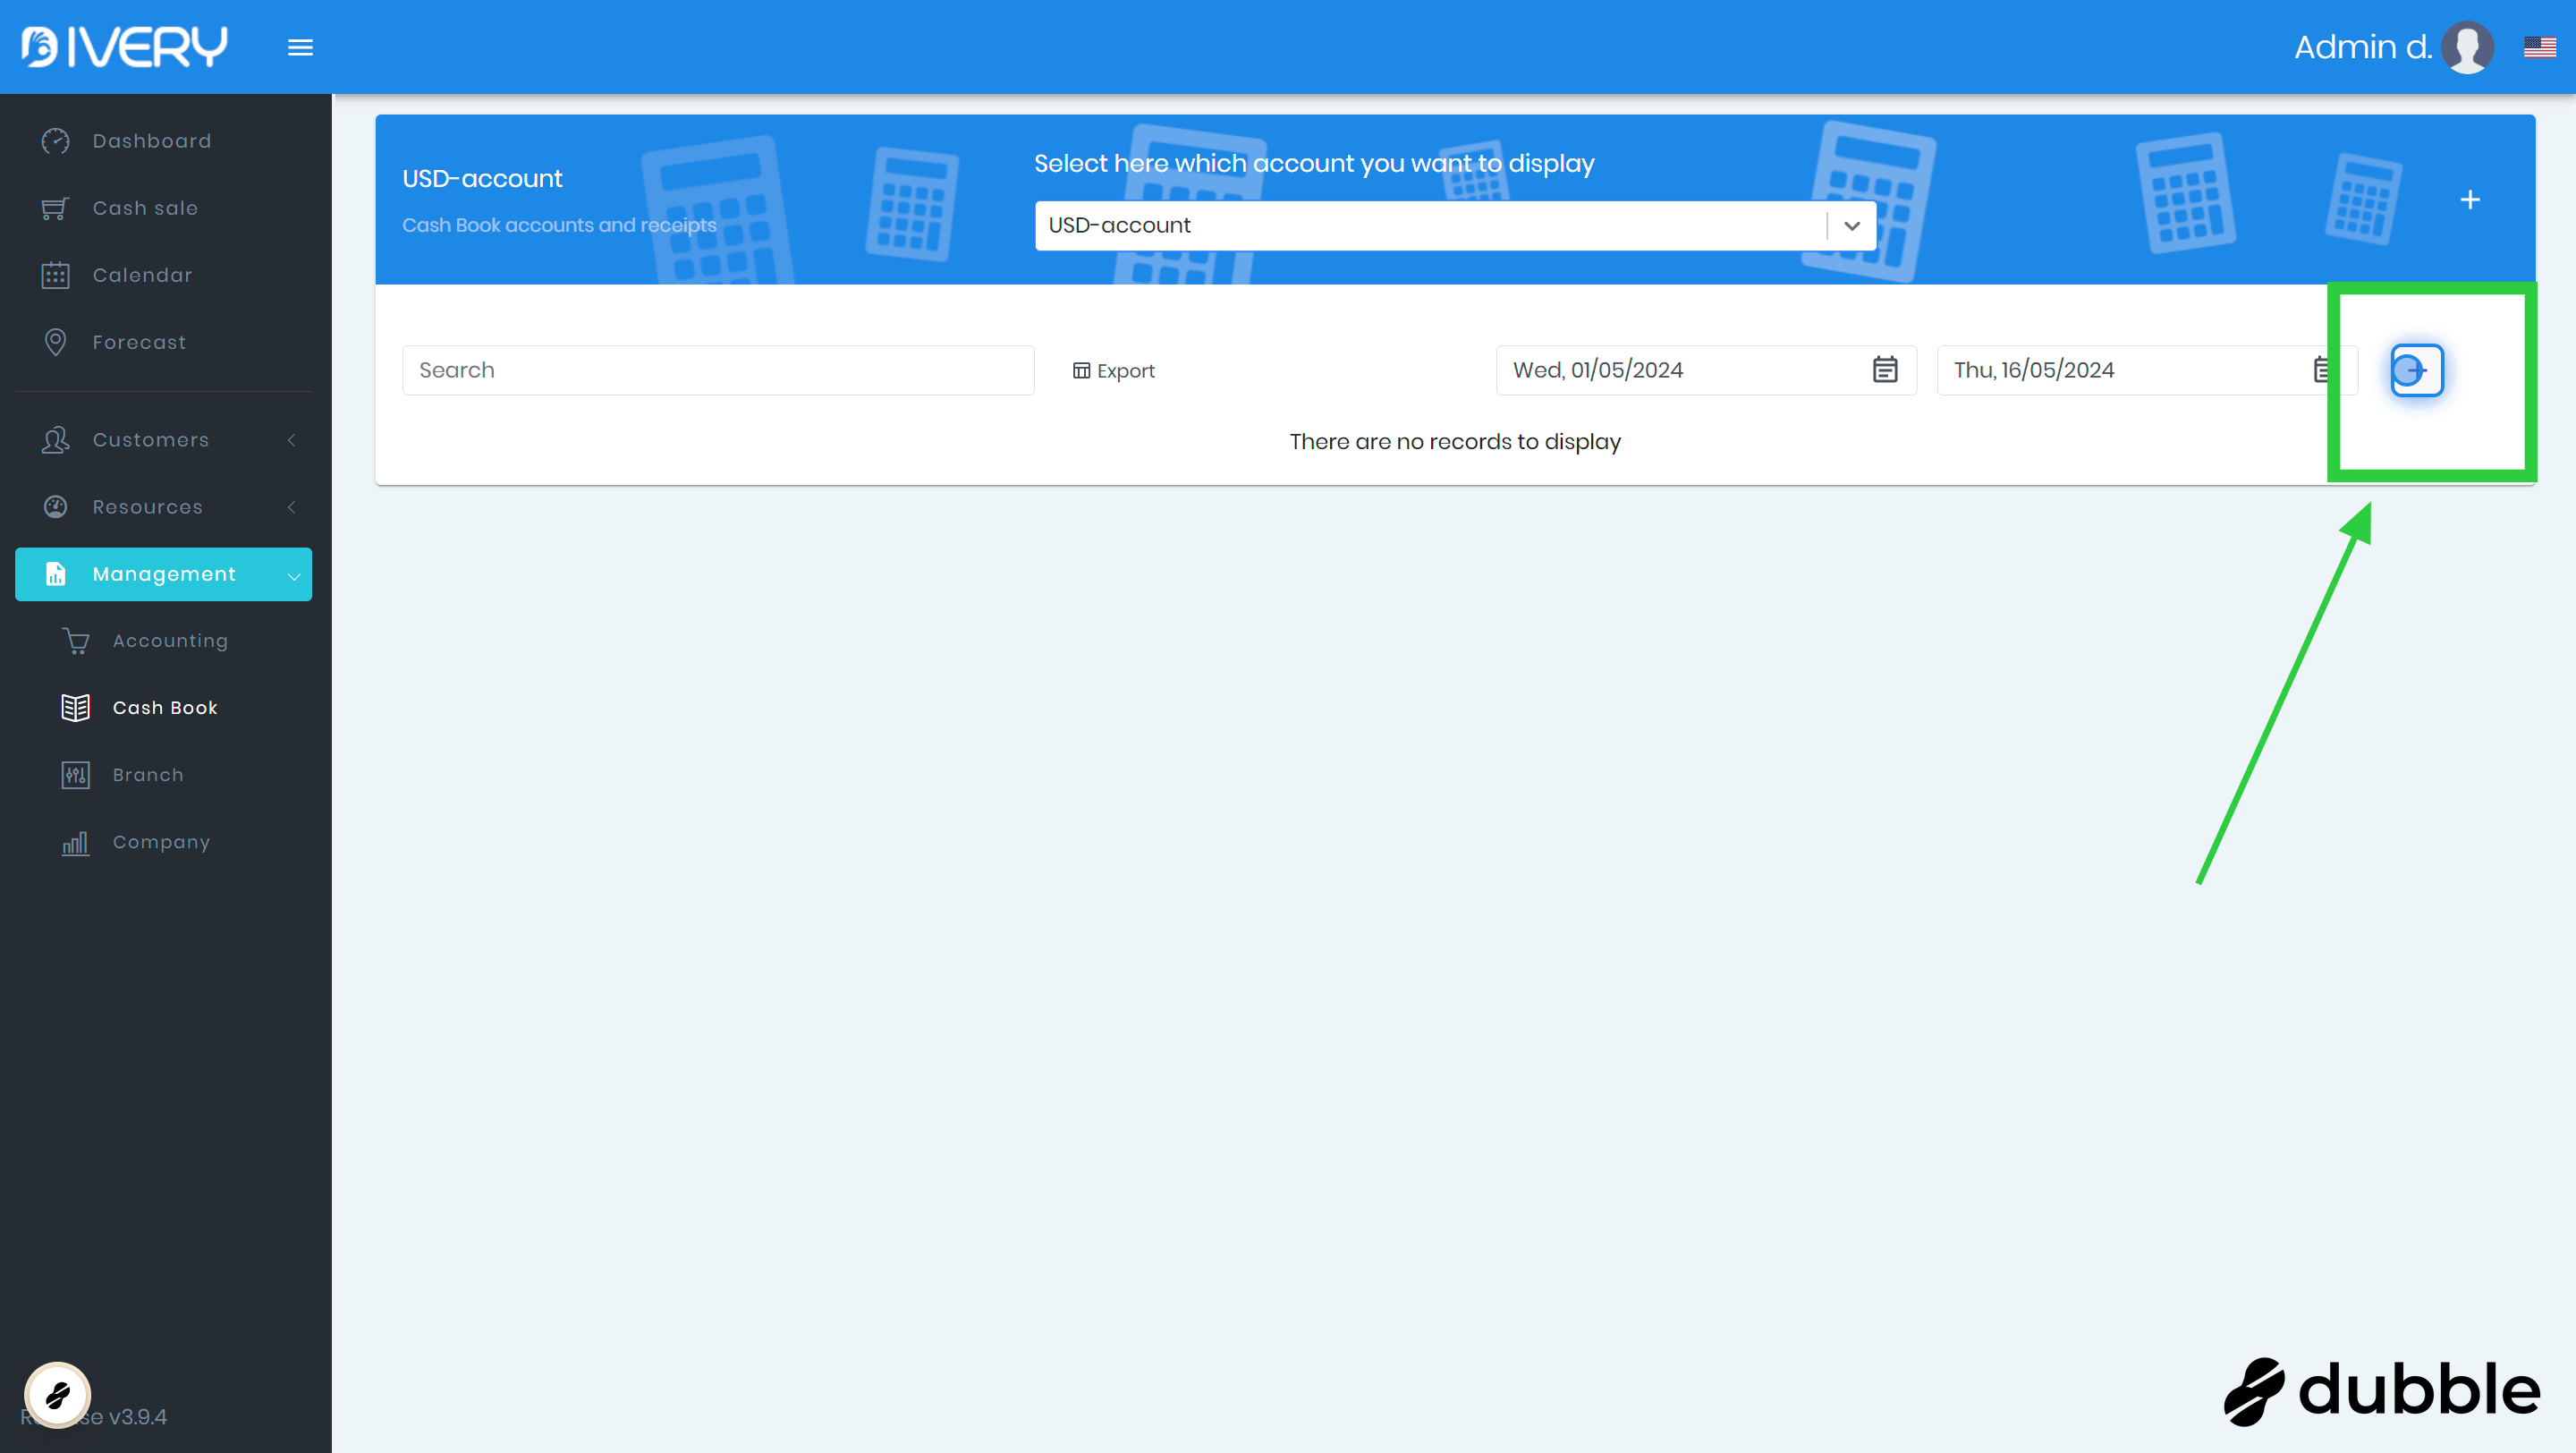Open the Calendar sidebar item
Viewport: 2576px width, 1453px height.
[x=142, y=275]
